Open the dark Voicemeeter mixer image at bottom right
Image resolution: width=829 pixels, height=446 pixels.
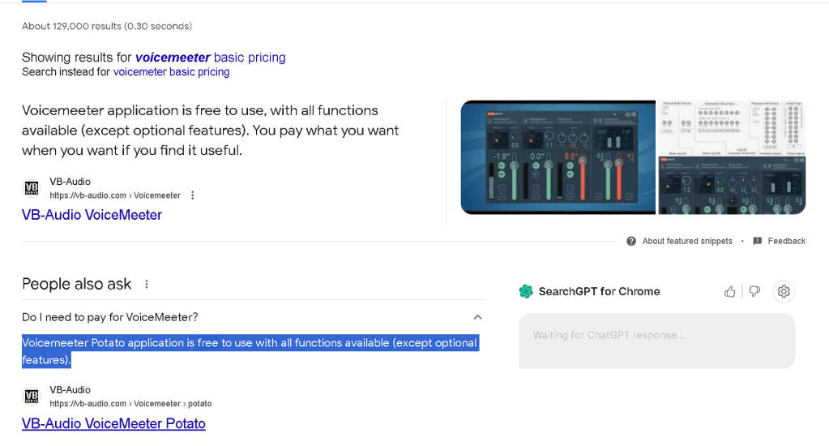[x=732, y=186]
